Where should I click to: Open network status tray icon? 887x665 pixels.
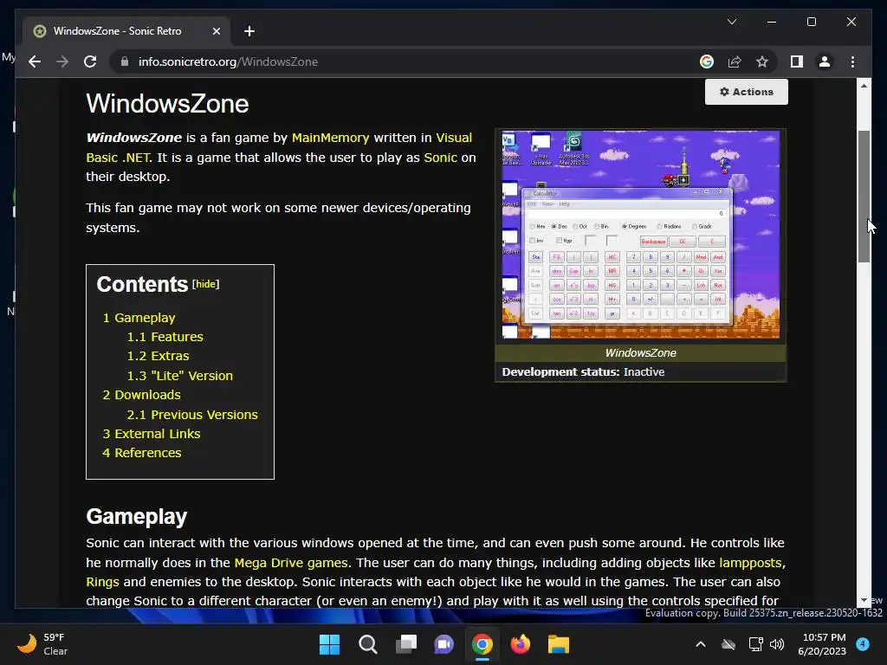[x=755, y=644]
